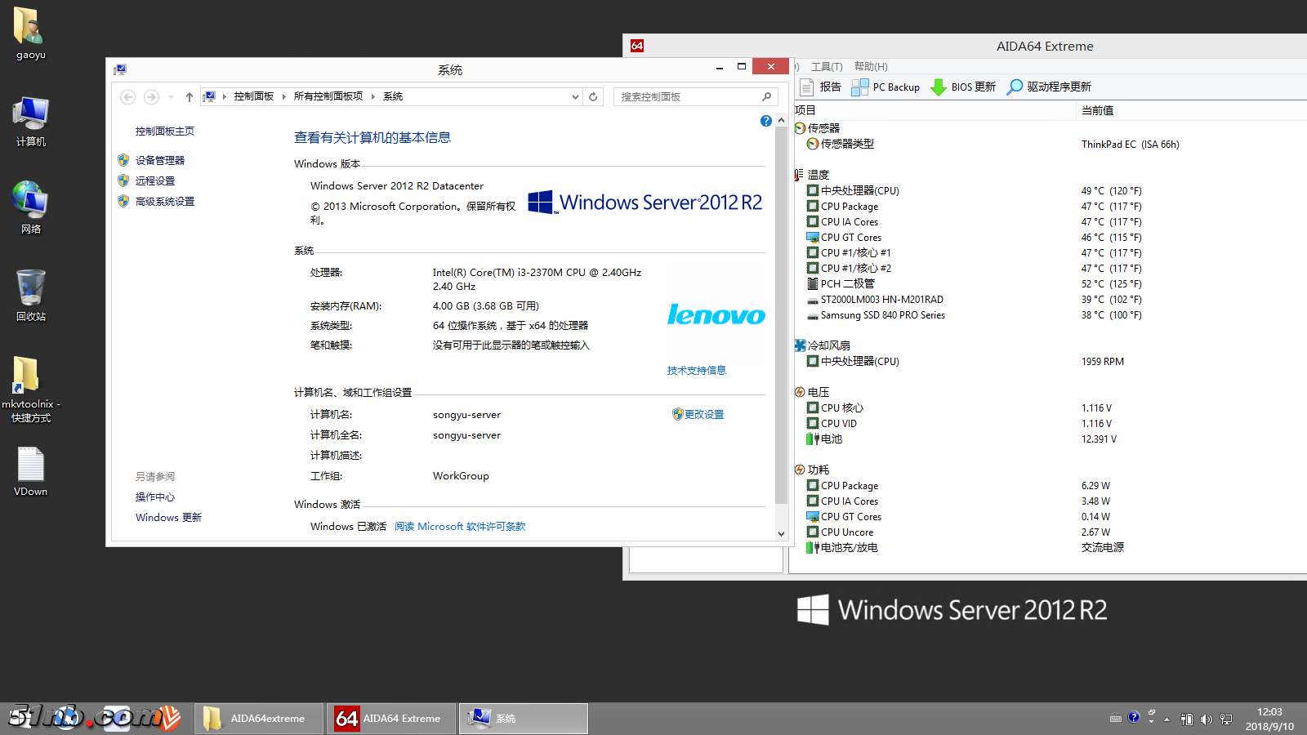Open the address bar breadcrumb dropdown
1307x735 pixels.
575,96
